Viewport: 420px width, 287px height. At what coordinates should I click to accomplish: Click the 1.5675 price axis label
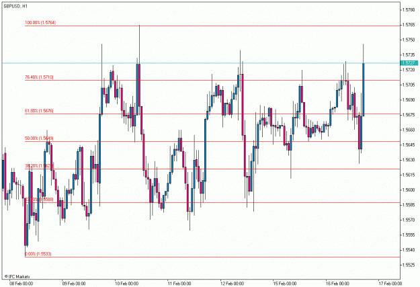coord(409,115)
